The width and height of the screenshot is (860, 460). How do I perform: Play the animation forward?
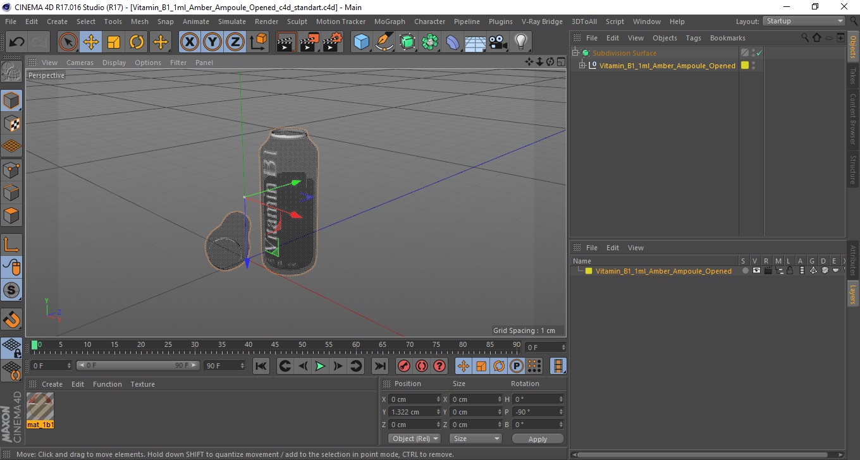click(x=320, y=366)
